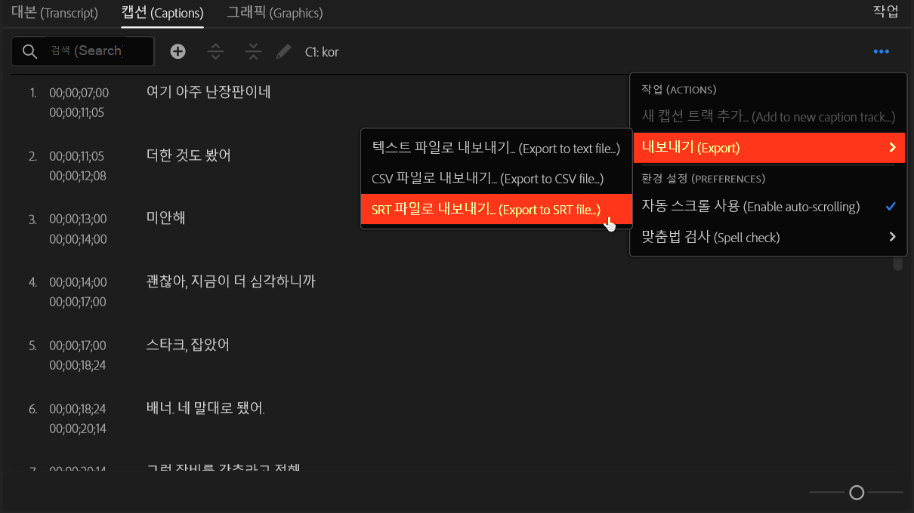The image size is (914, 513).
Task: Open the three-dot options menu
Action: (881, 51)
